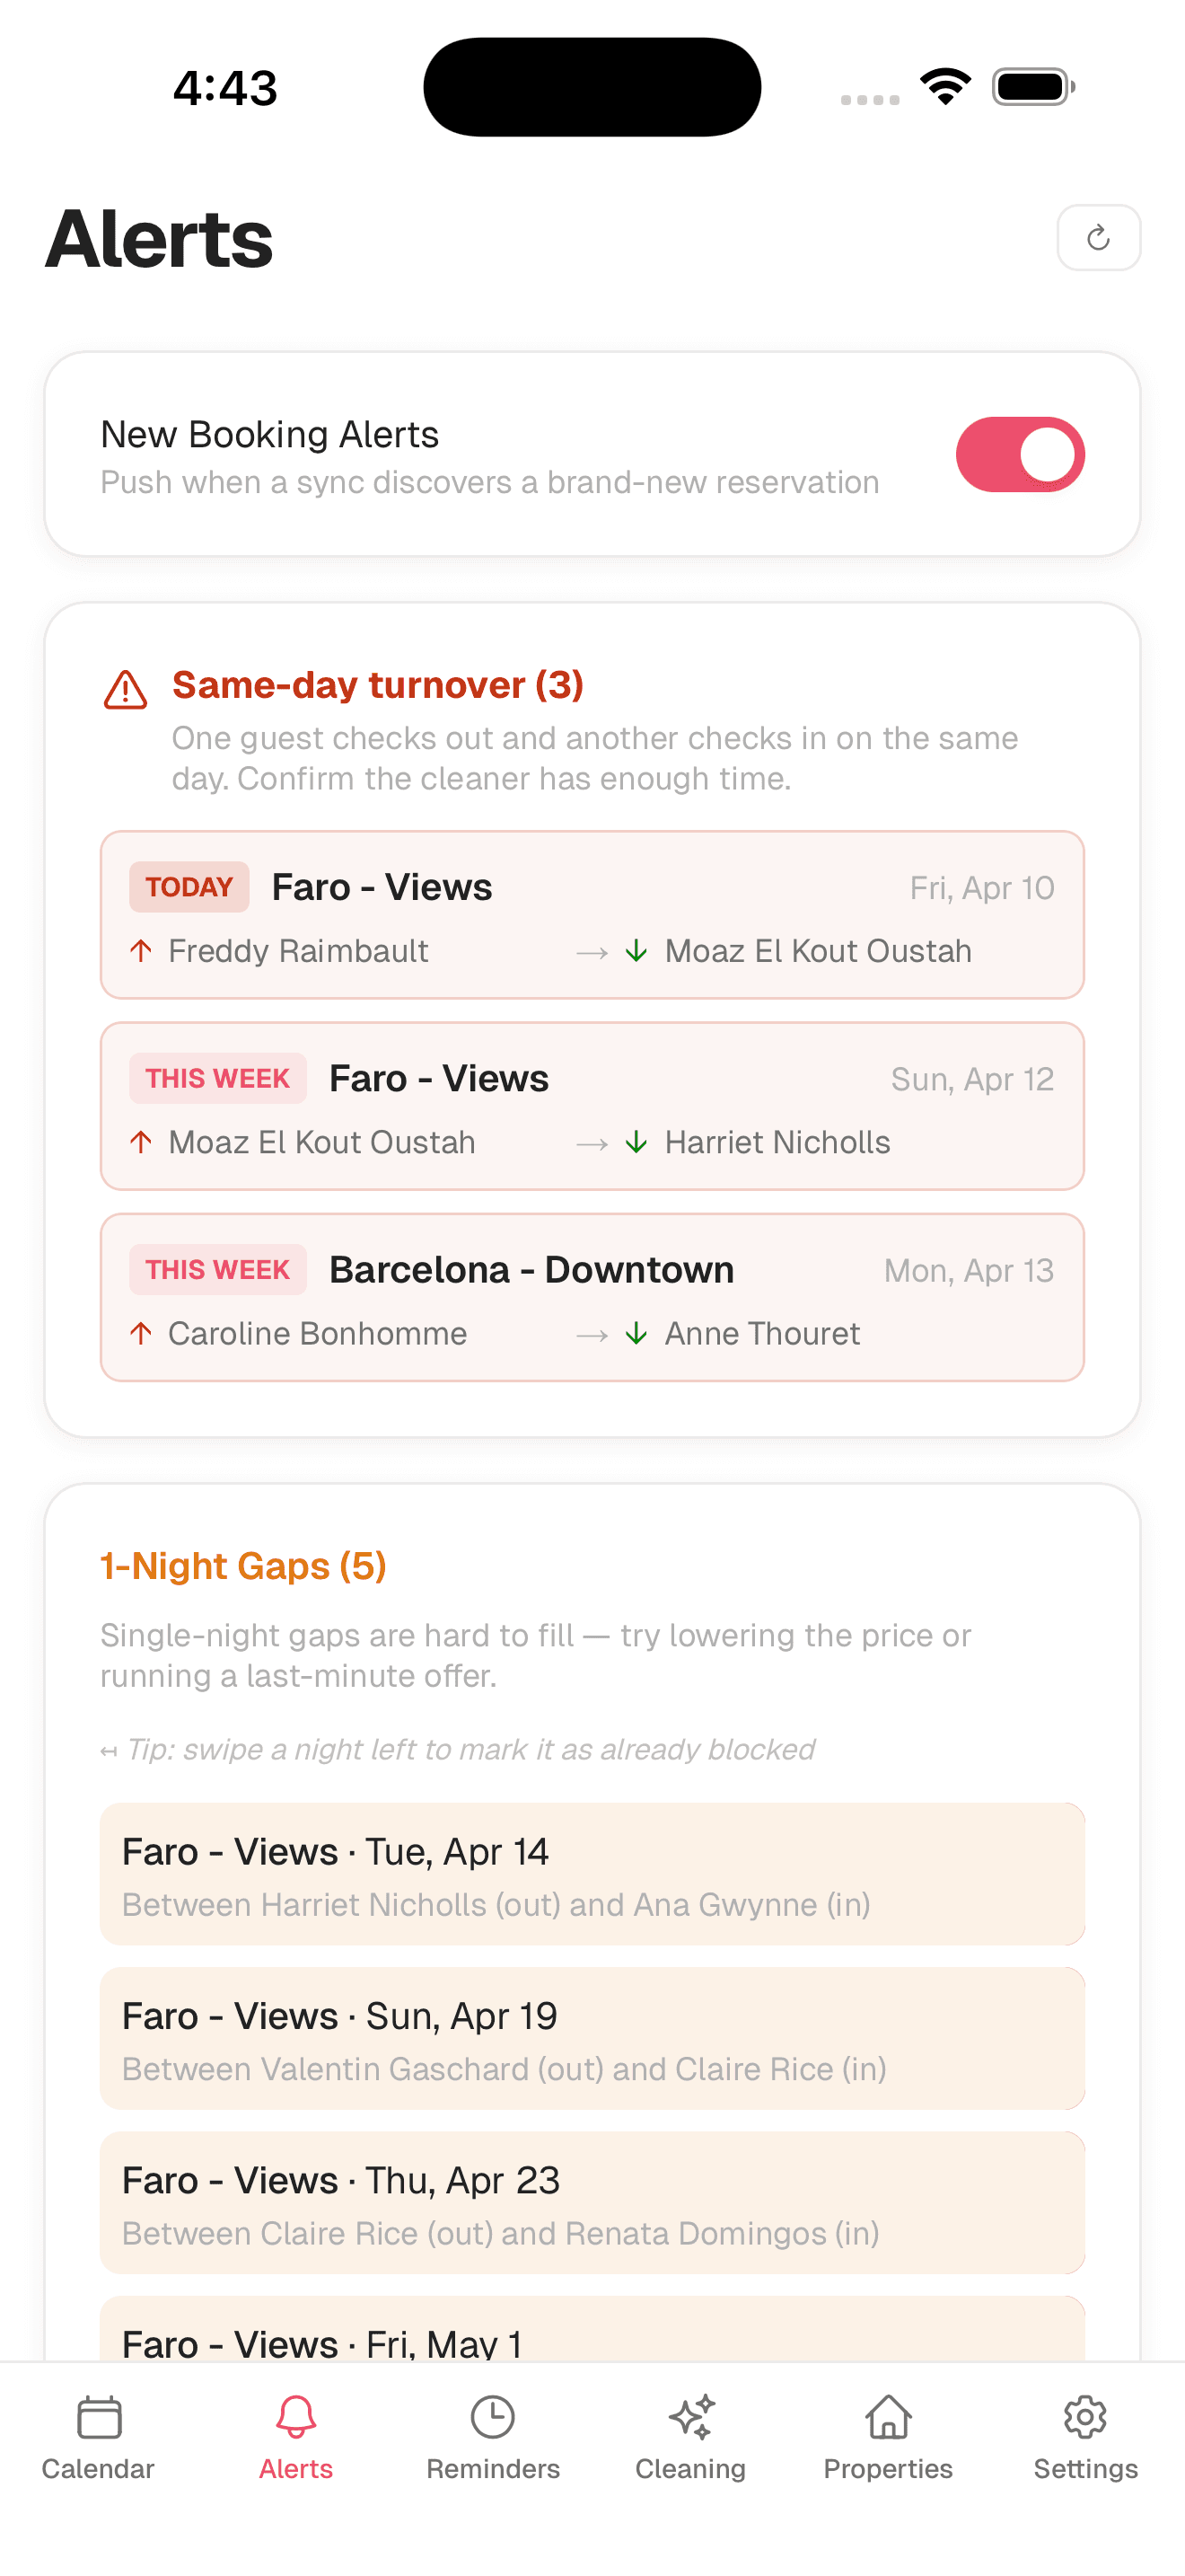Select the Fri, May 1 gap night
The width and height of the screenshot is (1185, 2576).
point(592,2336)
